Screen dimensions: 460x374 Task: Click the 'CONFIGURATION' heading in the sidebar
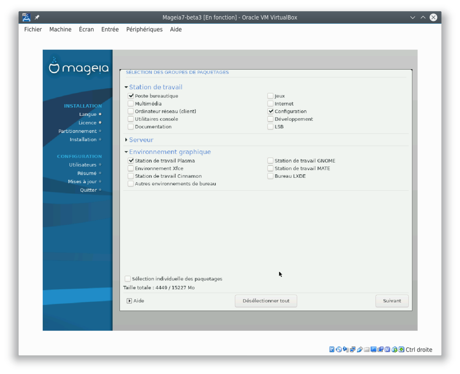coord(80,156)
